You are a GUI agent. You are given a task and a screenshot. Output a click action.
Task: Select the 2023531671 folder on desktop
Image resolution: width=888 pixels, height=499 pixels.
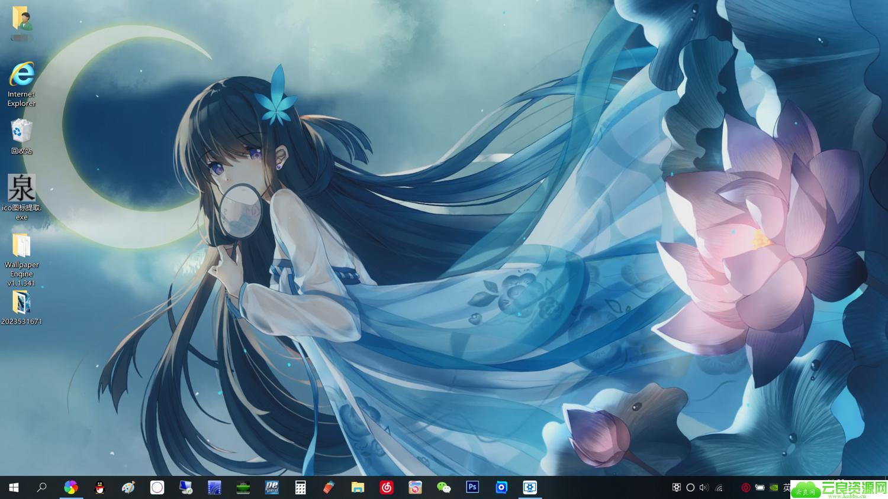click(x=21, y=303)
